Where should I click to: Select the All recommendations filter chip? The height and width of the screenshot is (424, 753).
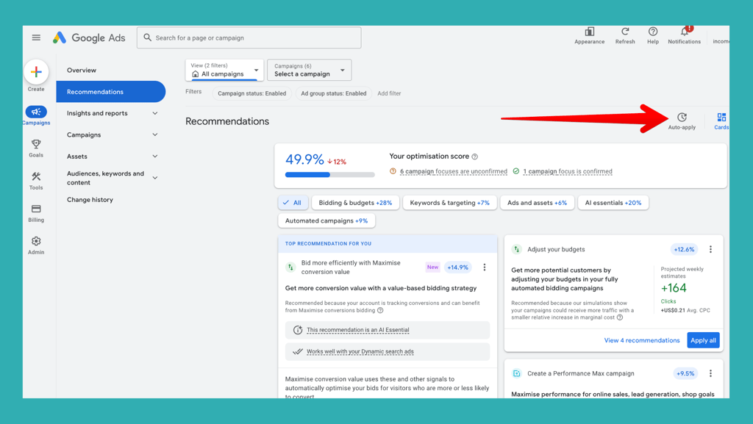pyautogui.click(x=292, y=203)
